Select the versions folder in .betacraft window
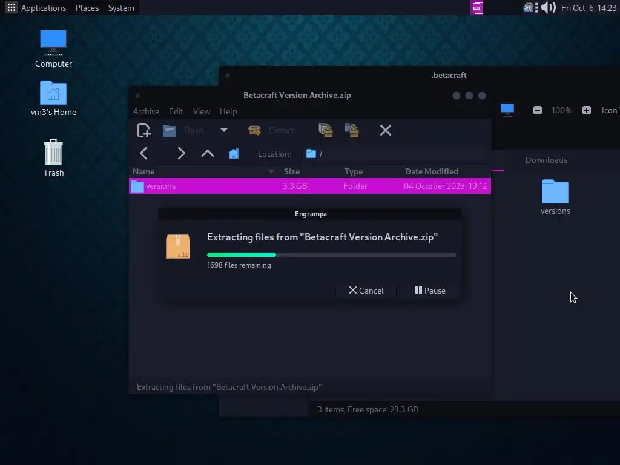 [555, 197]
